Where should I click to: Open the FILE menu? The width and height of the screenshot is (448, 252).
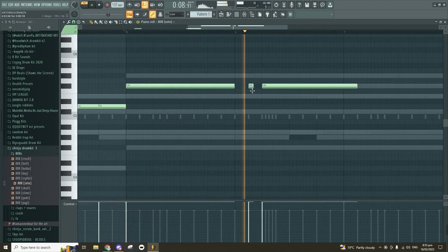click(x=4, y=5)
